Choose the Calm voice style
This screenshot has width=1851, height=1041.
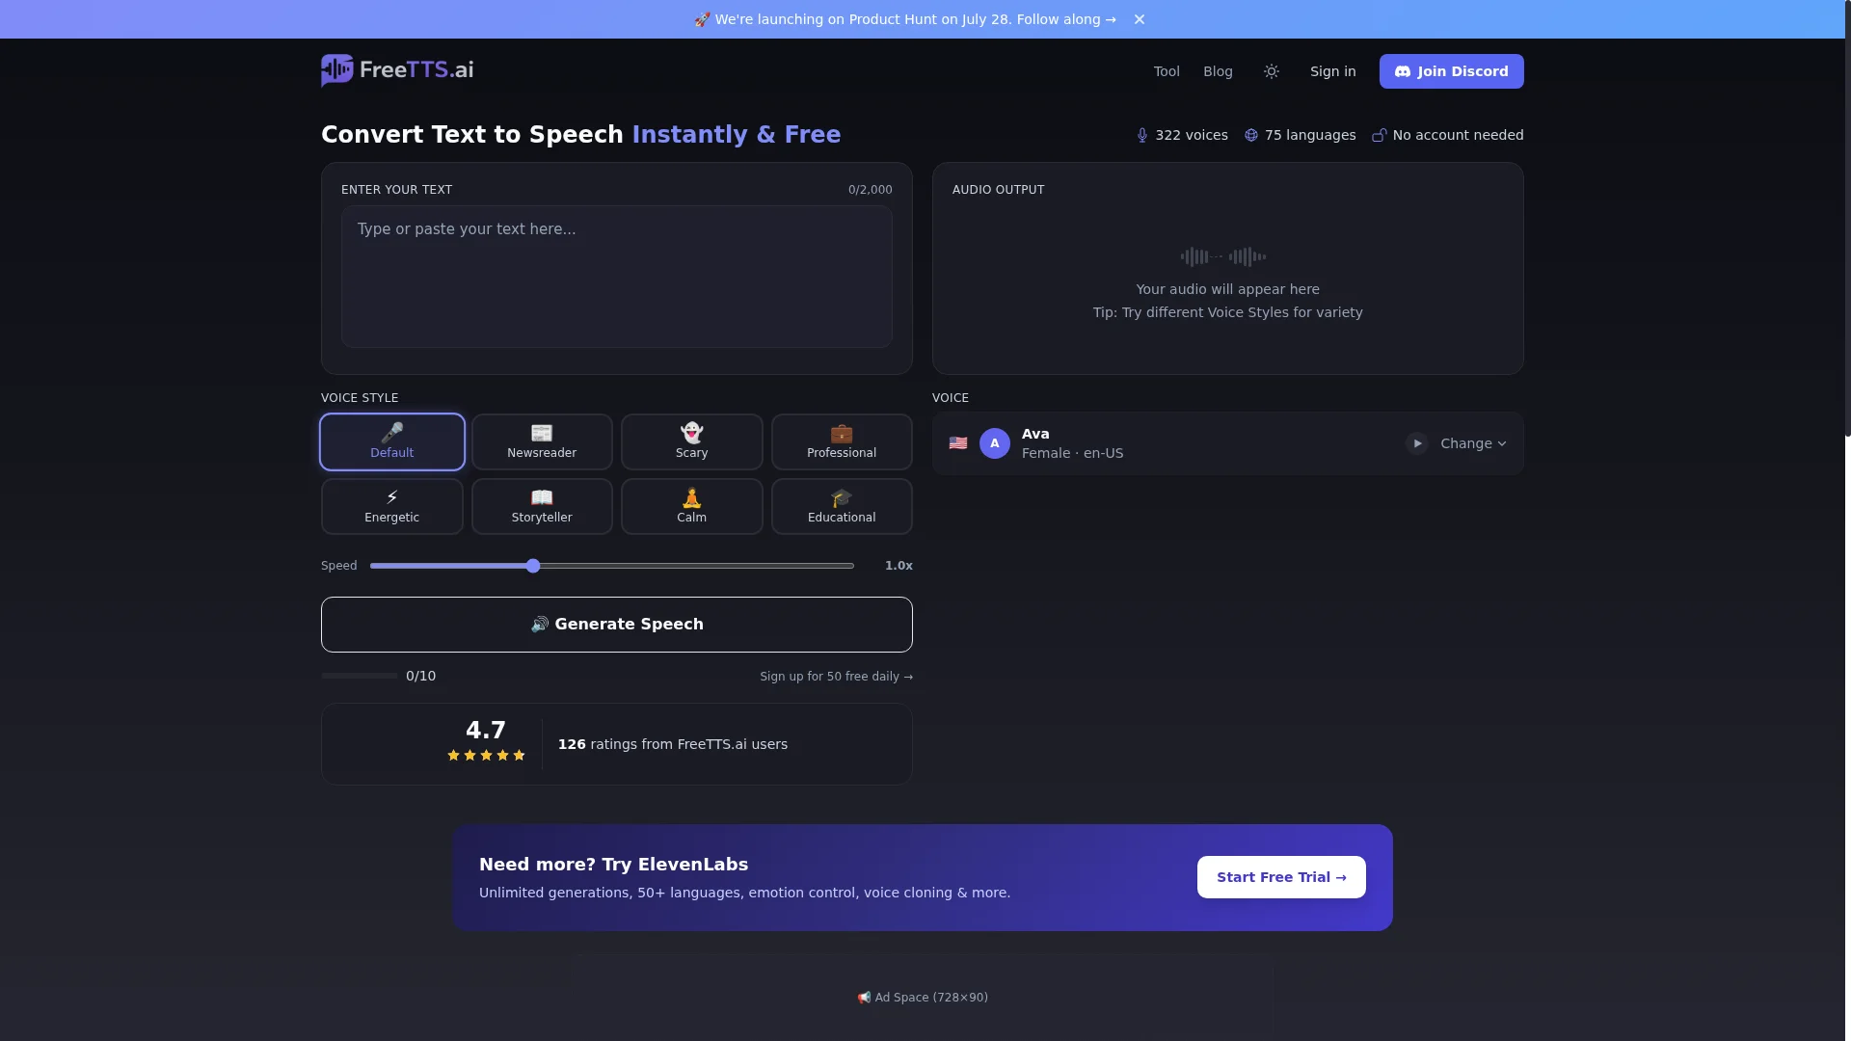click(692, 507)
